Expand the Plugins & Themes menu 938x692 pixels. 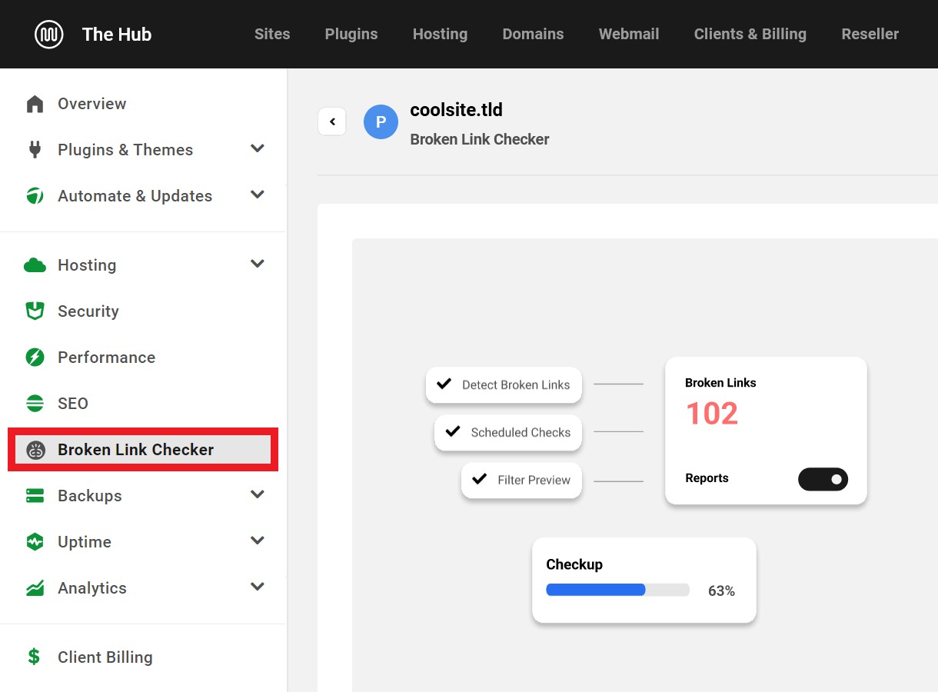257,149
